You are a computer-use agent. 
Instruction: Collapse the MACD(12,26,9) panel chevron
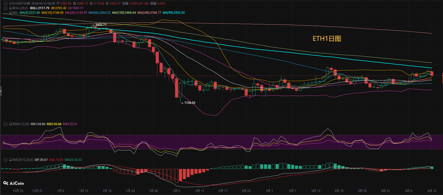[x=6, y=160]
